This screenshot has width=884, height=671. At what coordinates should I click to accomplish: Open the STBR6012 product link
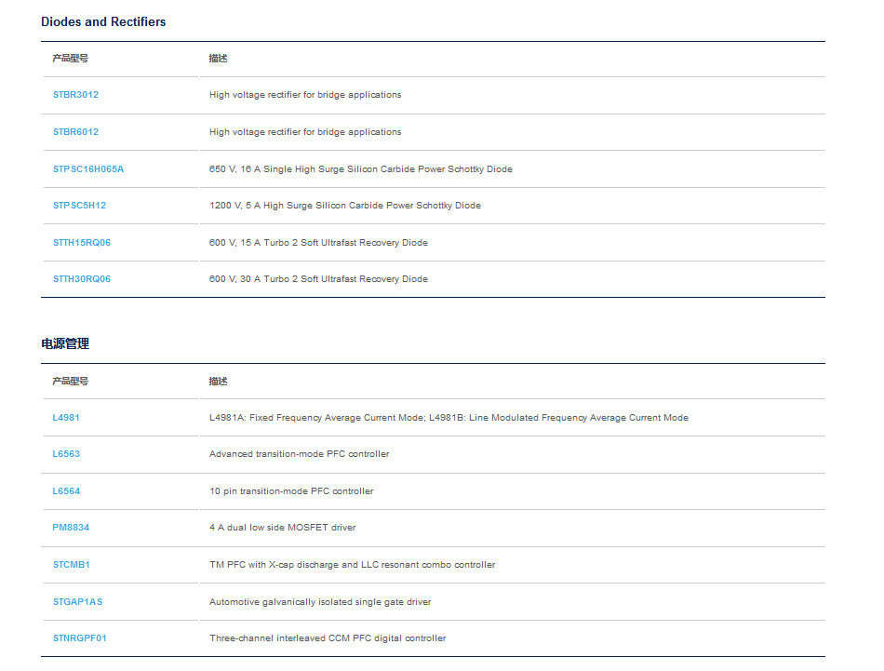pos(75,132)
